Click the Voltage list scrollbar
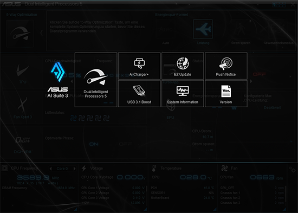 (x=146, y=189)
